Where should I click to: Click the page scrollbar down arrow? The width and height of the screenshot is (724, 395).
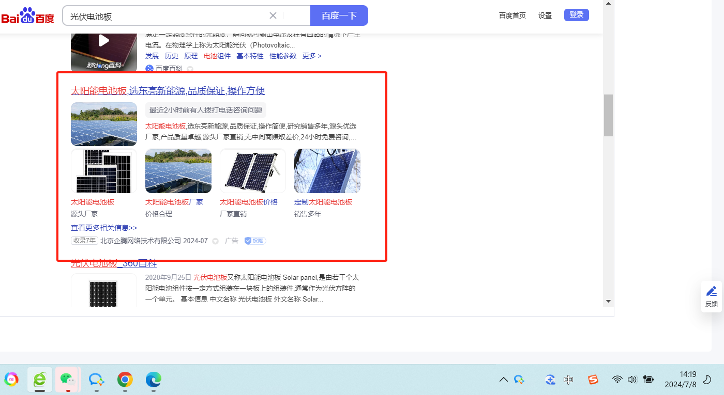tap(609, 301)
